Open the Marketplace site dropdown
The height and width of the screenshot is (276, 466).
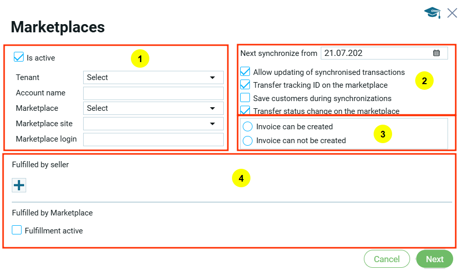[153, 124]
